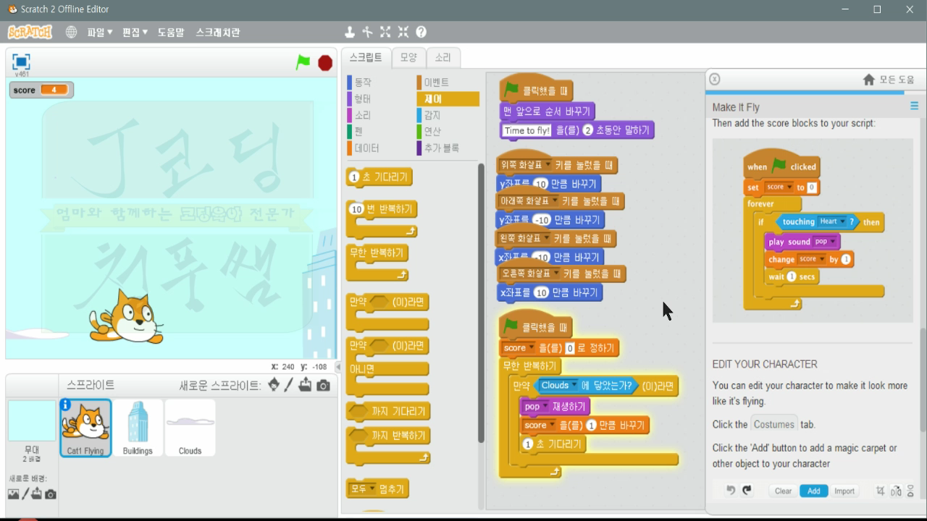Click the Scratch logo in the menu bar

coord(30,32)
